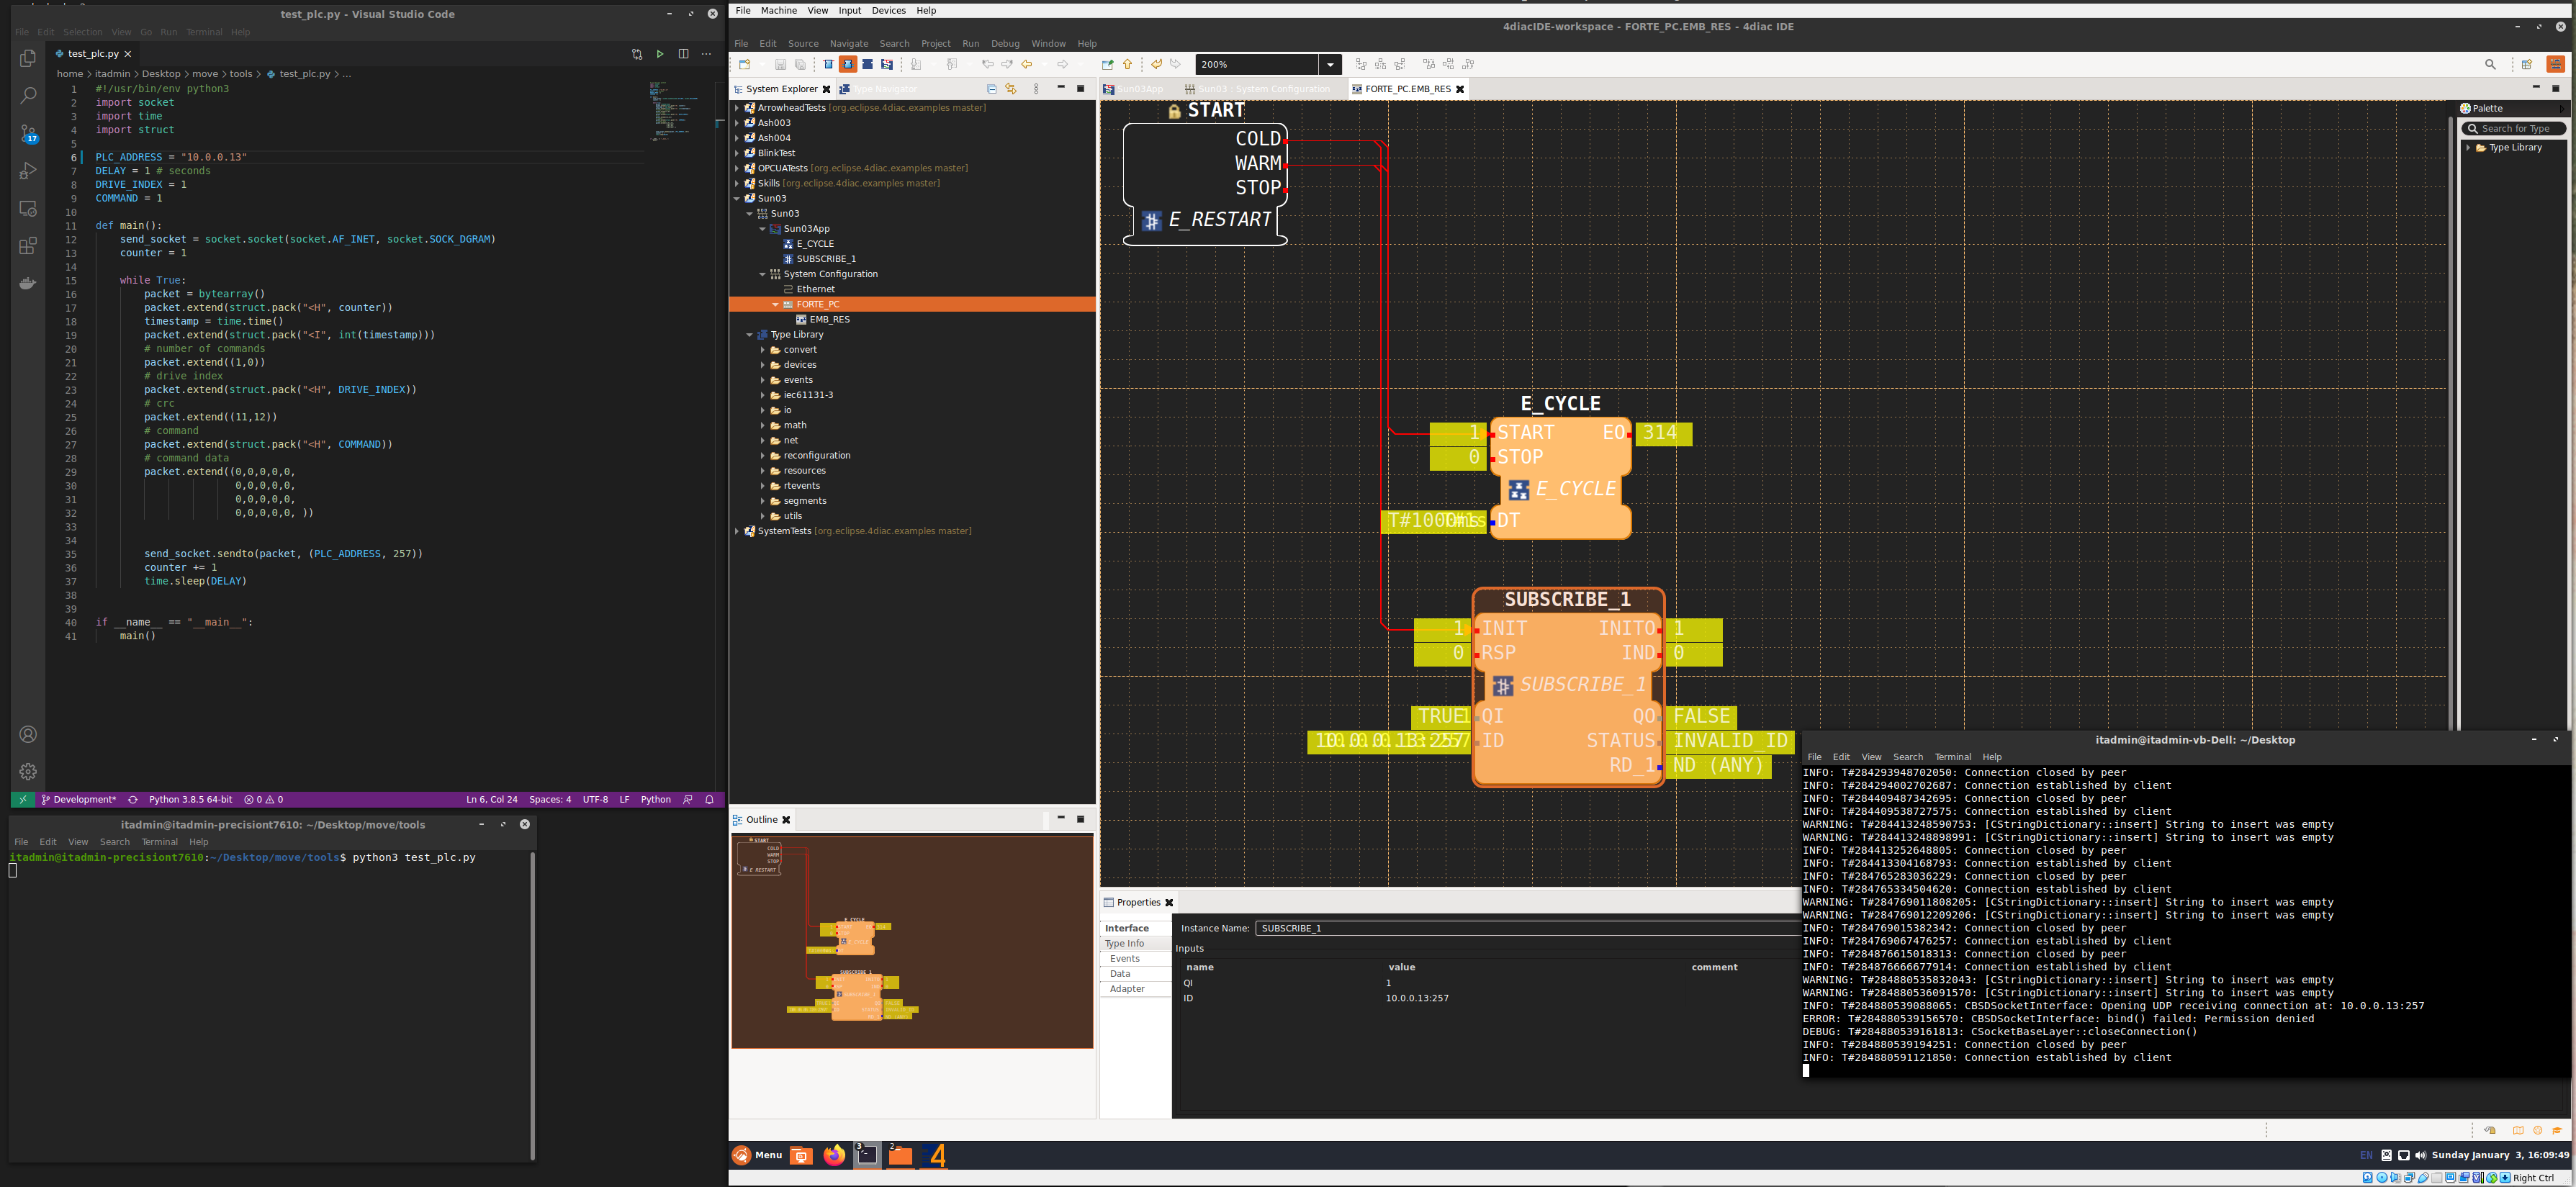Open the Extensions view in the activity bar
This screenshot has width=2576, height=1187.
click(28, 246)
